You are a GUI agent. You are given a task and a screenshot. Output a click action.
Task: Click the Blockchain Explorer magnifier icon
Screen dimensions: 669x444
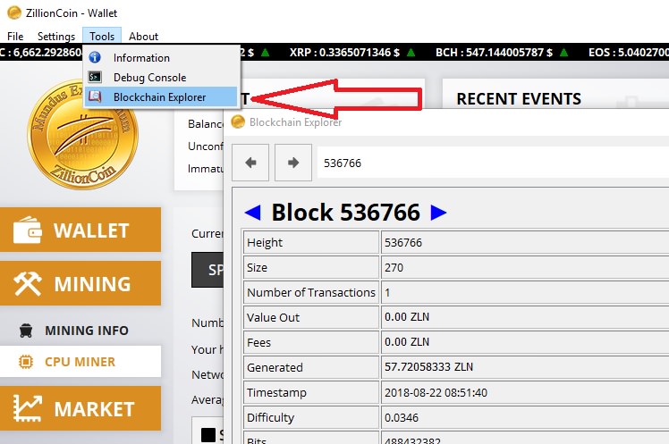click(95, 96)
